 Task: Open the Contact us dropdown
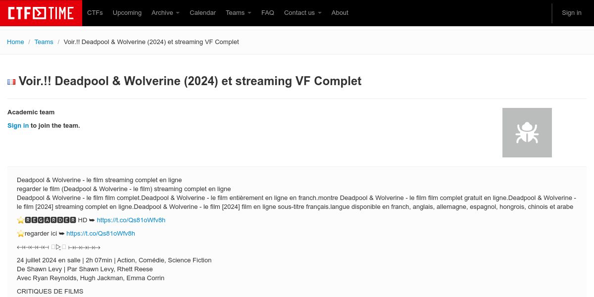[302, 13]
